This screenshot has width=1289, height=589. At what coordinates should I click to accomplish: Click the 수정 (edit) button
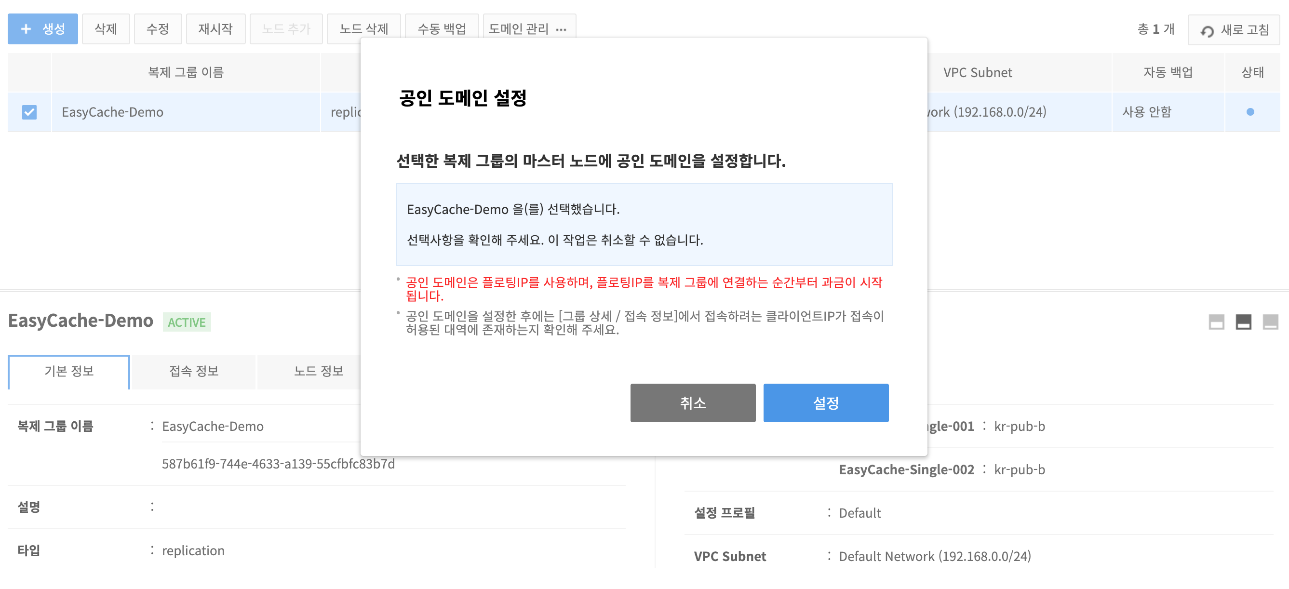(158, 29)
